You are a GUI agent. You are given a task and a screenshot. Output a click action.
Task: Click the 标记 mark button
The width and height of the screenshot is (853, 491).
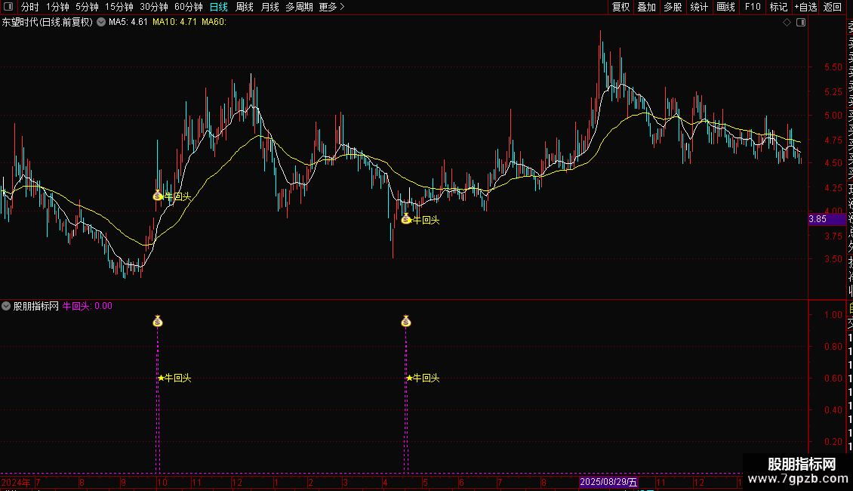[778, 7]
